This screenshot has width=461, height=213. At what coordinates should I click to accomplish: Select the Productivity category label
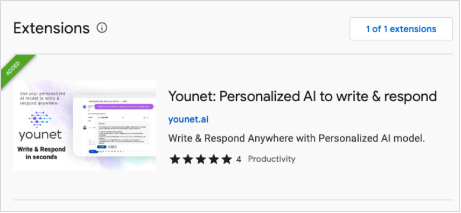point(271,159)
